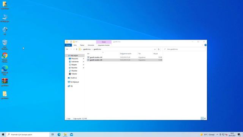Viewport: 243px width, 137px height.
Task: Open Resimler in navigation pane
Action: coord(74,68)
